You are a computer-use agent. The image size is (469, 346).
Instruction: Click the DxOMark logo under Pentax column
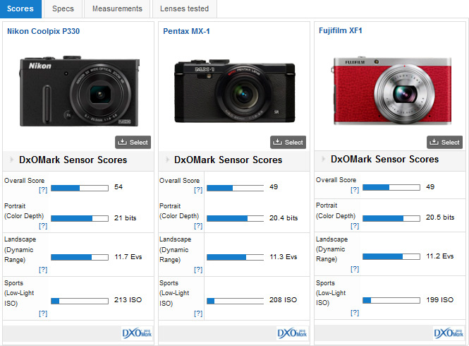coord(292,333)
